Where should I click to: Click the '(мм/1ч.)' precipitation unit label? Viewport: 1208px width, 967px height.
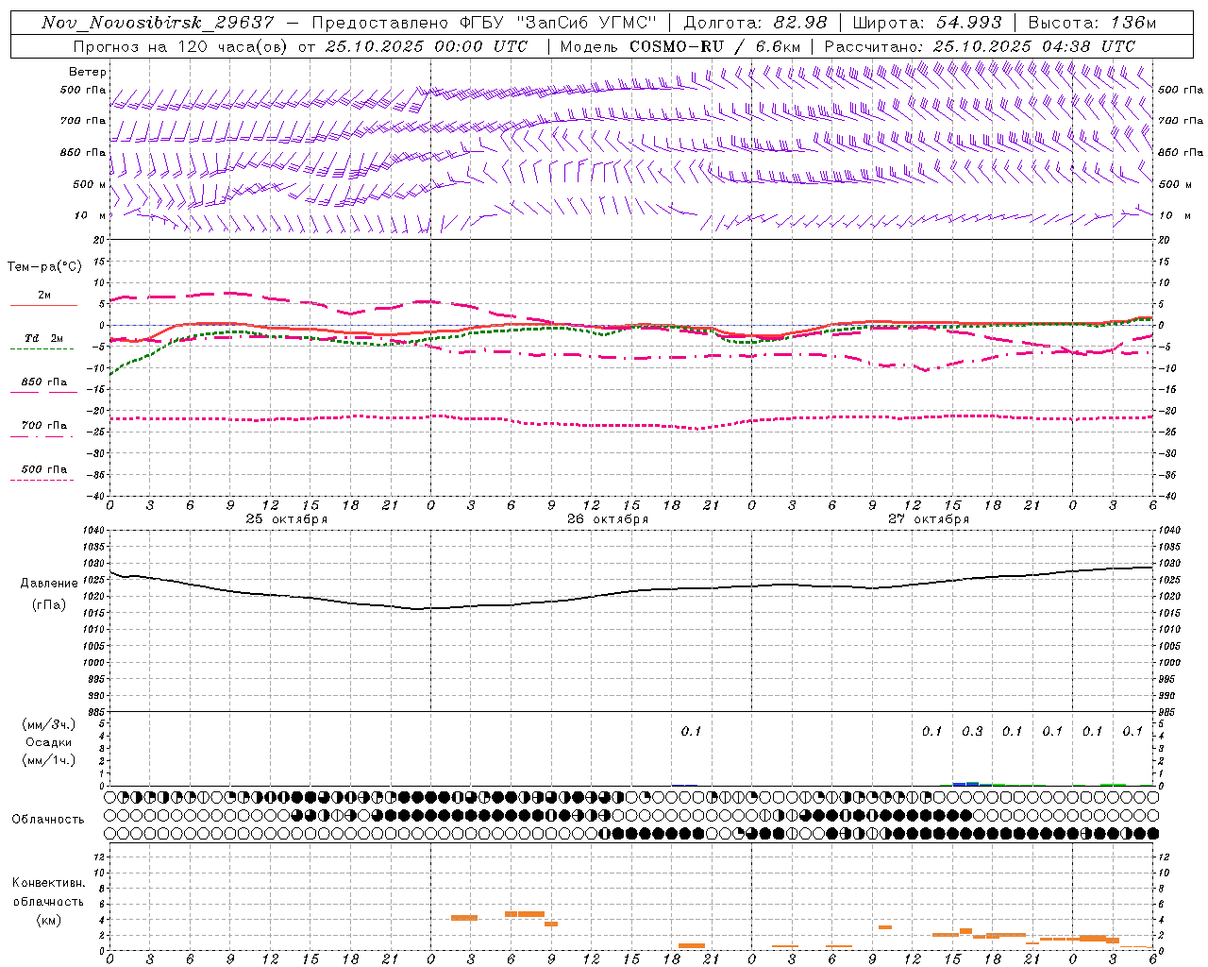click(49, 760)
